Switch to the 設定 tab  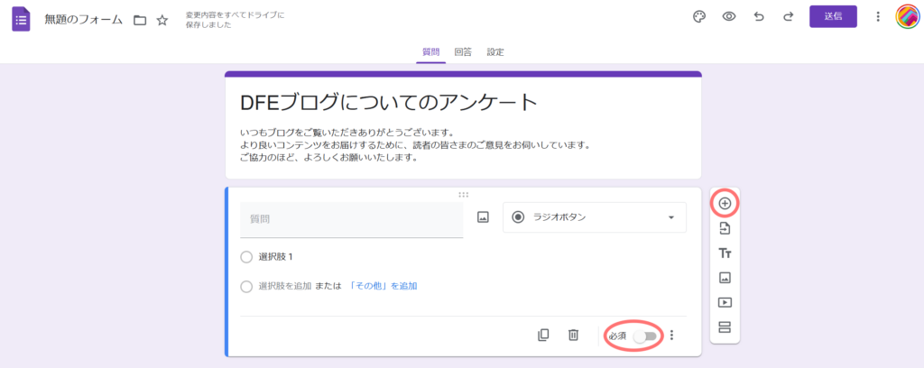pos(495,52)
